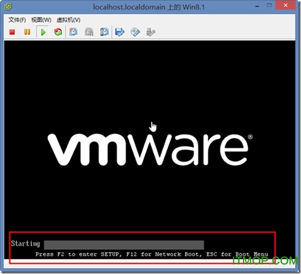Click the 'Press F2 to enter SETUP' text line
The image size is (301, 274).
(152, 254)
